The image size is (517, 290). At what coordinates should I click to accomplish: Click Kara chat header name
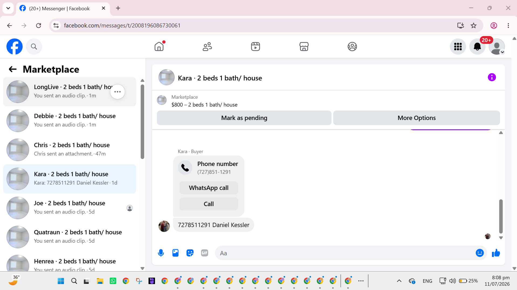(x=220, y=78)
